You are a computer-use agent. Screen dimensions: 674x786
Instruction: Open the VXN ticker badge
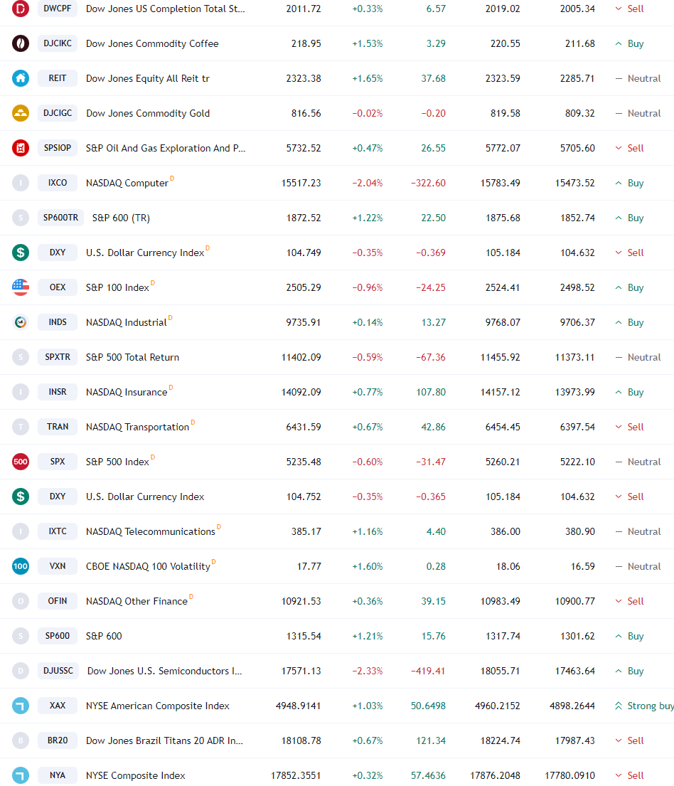click(x=58, y=566)
